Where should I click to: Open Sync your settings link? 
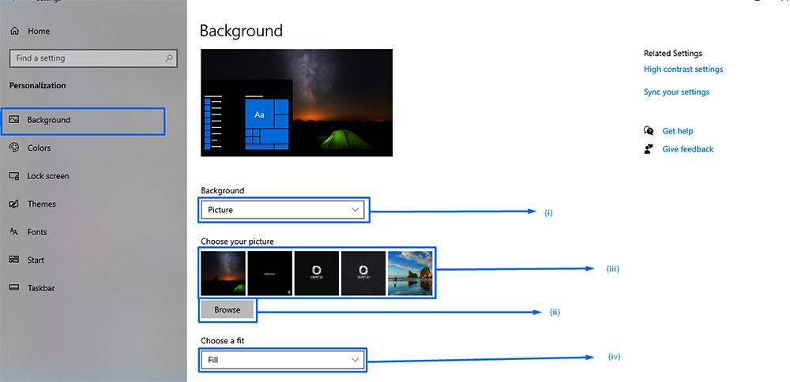coord(676,92)
